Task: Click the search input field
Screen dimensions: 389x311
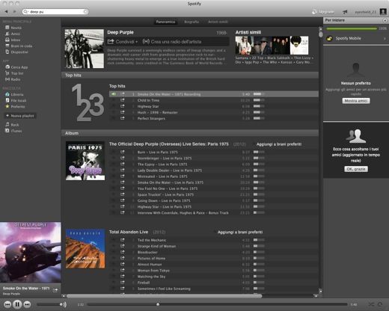Action: click(55, 11)
